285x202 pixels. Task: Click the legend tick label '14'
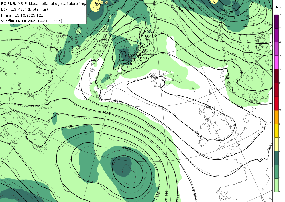pyautogui.click(x=280, y=83)
